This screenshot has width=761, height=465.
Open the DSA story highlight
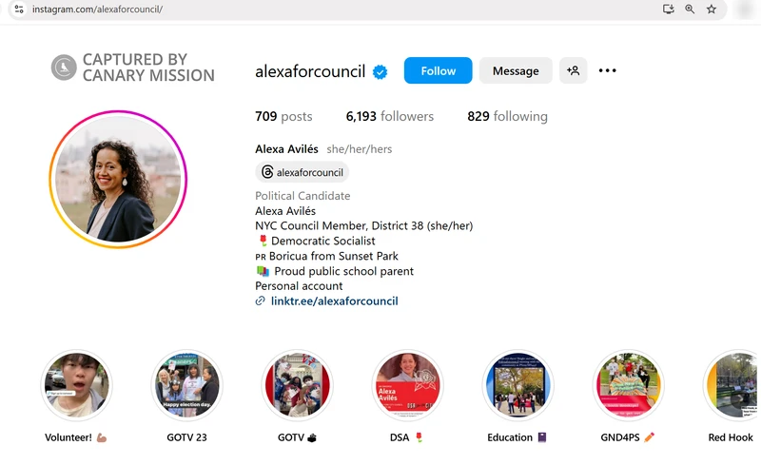(x=408, y=385)
